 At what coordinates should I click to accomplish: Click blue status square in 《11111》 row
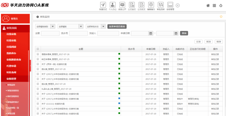(119, 103)
